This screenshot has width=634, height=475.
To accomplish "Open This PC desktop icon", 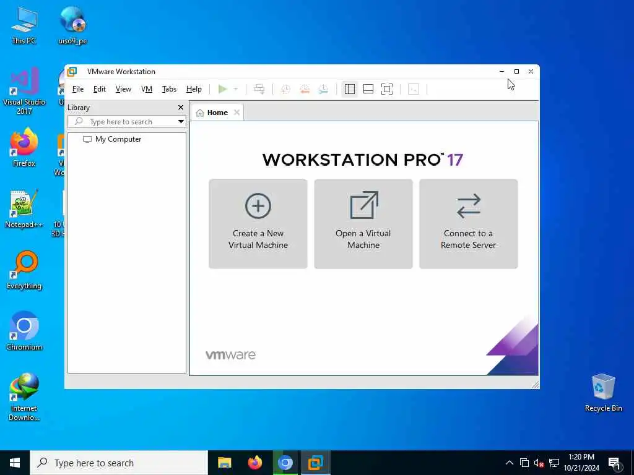I will pos(24,25).
